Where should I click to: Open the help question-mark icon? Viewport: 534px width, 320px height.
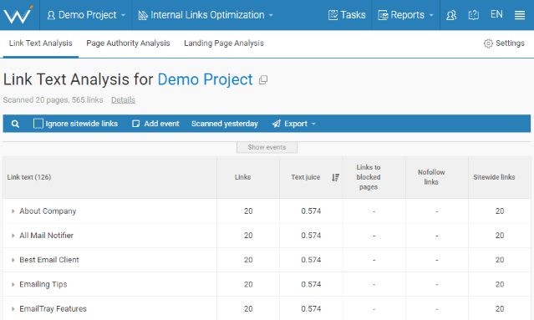473,15
